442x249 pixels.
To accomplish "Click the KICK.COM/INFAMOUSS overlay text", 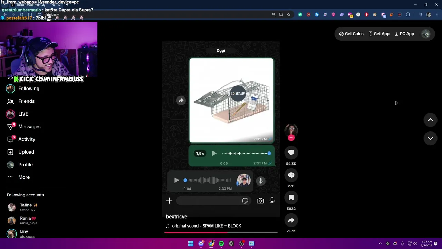I will [49, 79].
